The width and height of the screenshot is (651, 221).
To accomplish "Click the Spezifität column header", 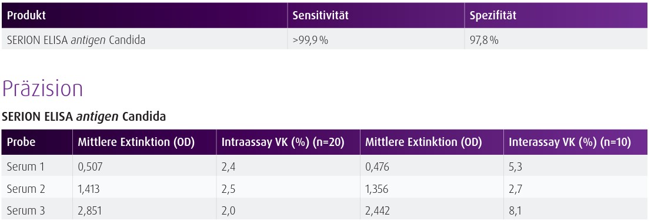I will pyautogui.click(x=493, y=16).
